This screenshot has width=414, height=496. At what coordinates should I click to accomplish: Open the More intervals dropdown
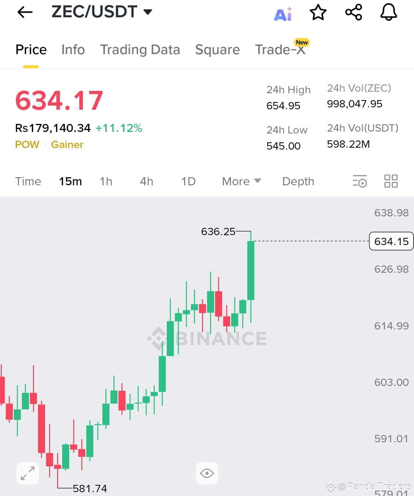[x=242, y=181]
